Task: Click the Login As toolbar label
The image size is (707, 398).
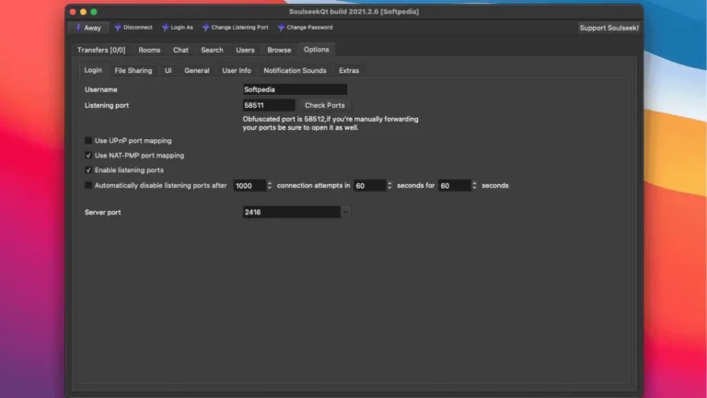Action: click(x=181, y=28)
